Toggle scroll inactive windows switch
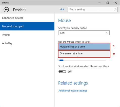 [62, 72]
